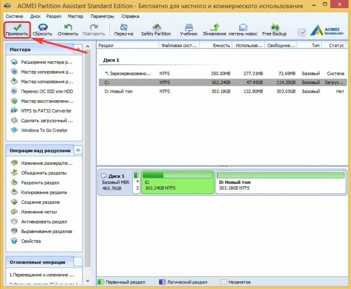Collapse the Отложенные операции panel
This screenshot has height=289, width=351.
click(x=78, y=262)
